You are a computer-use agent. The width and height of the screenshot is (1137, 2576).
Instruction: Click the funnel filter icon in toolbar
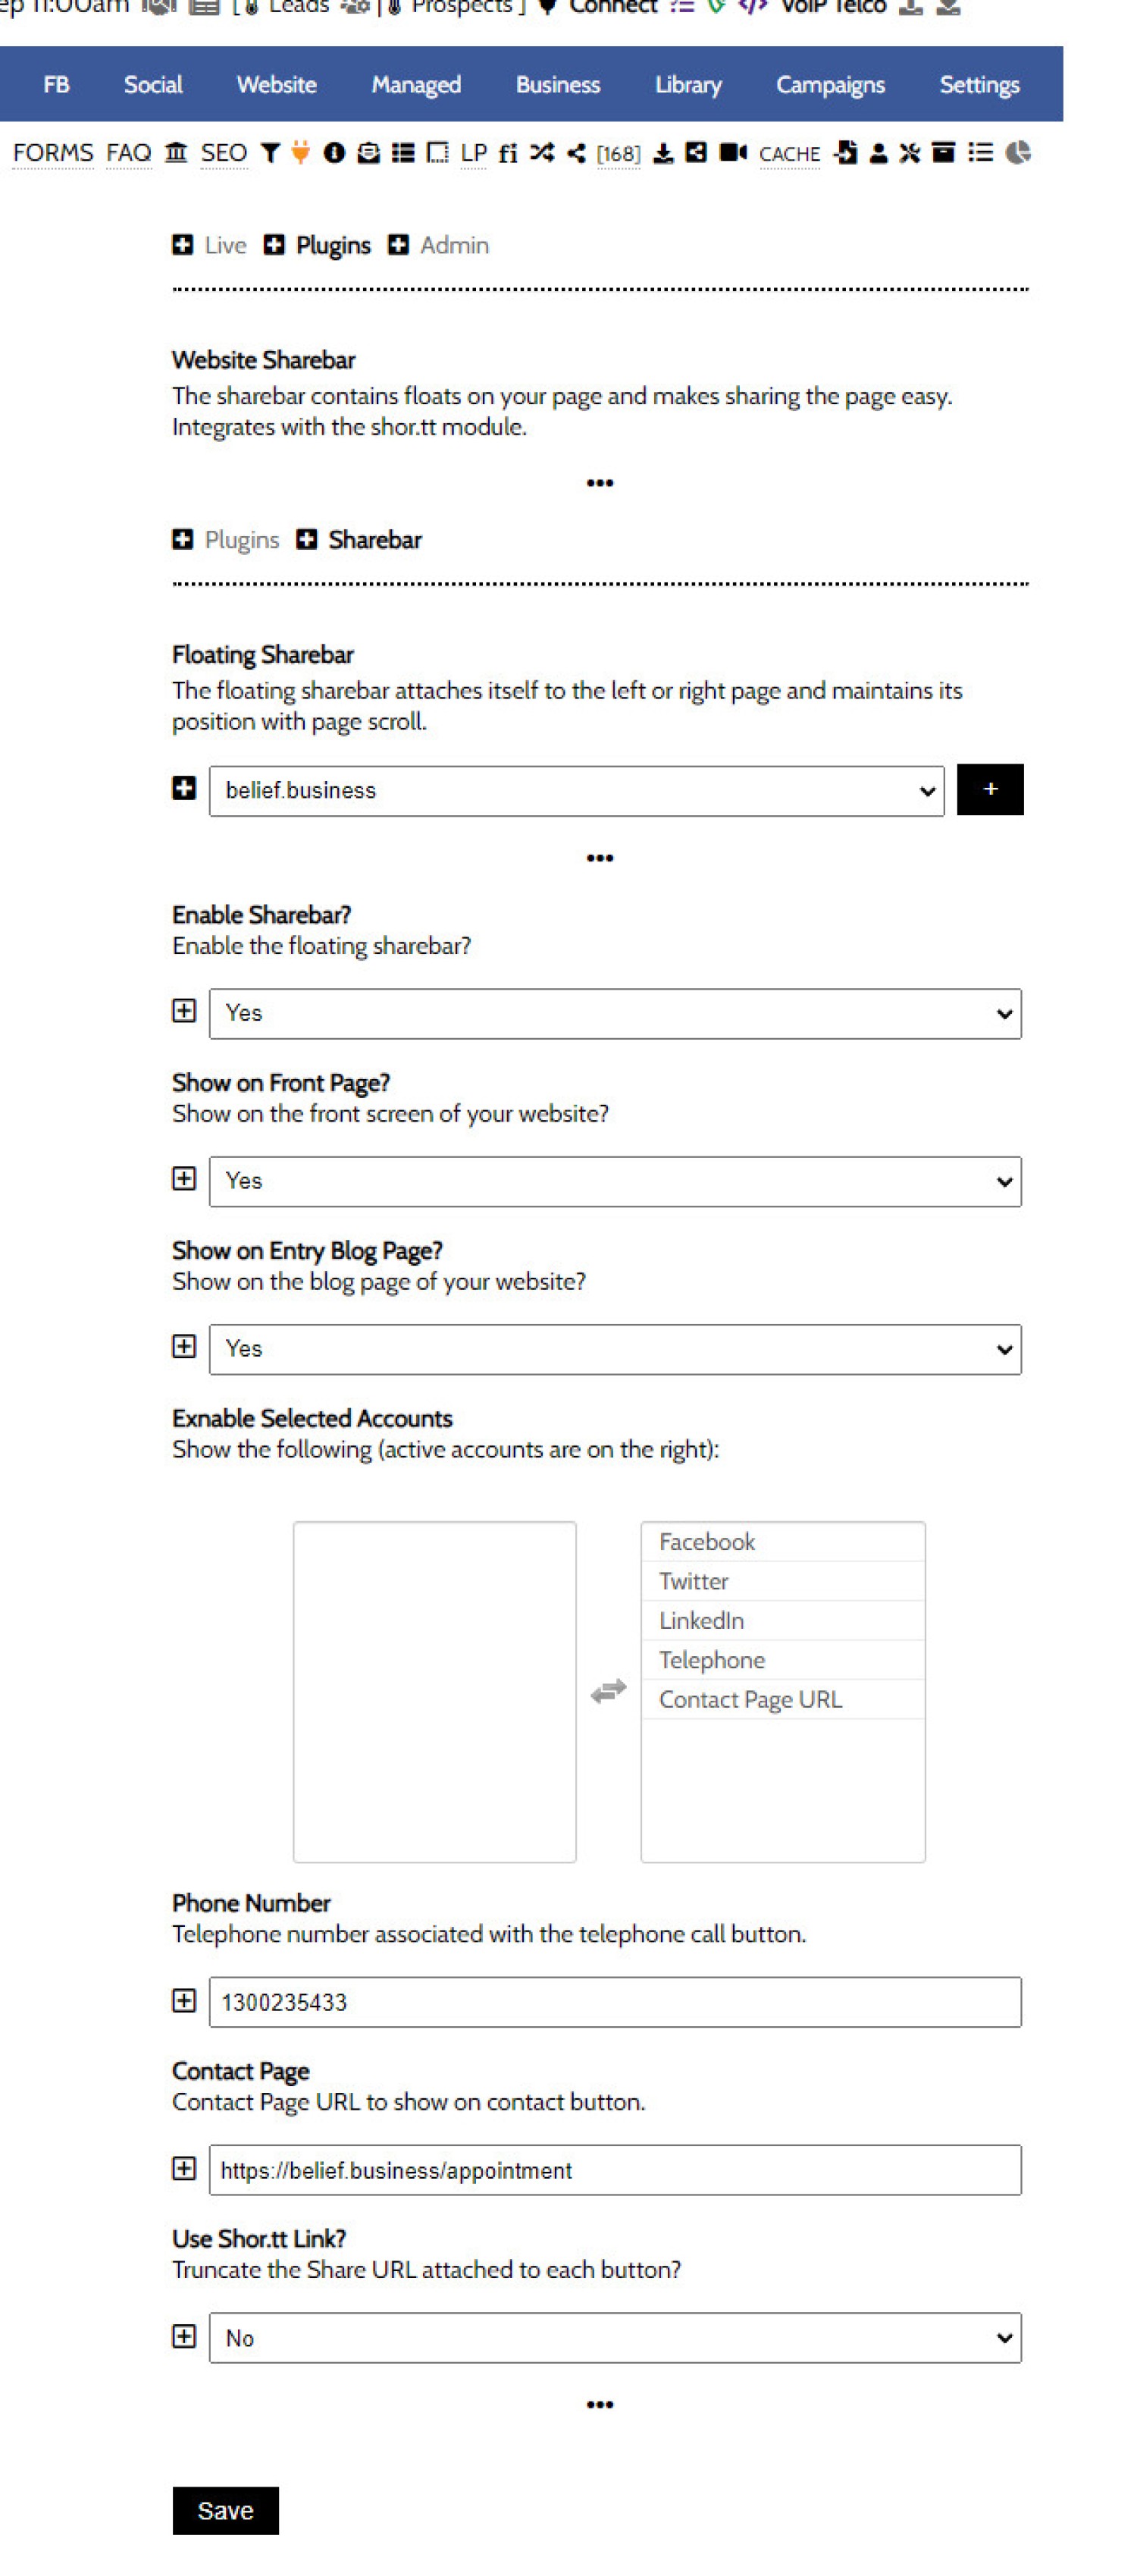click(x=270, y=153)
